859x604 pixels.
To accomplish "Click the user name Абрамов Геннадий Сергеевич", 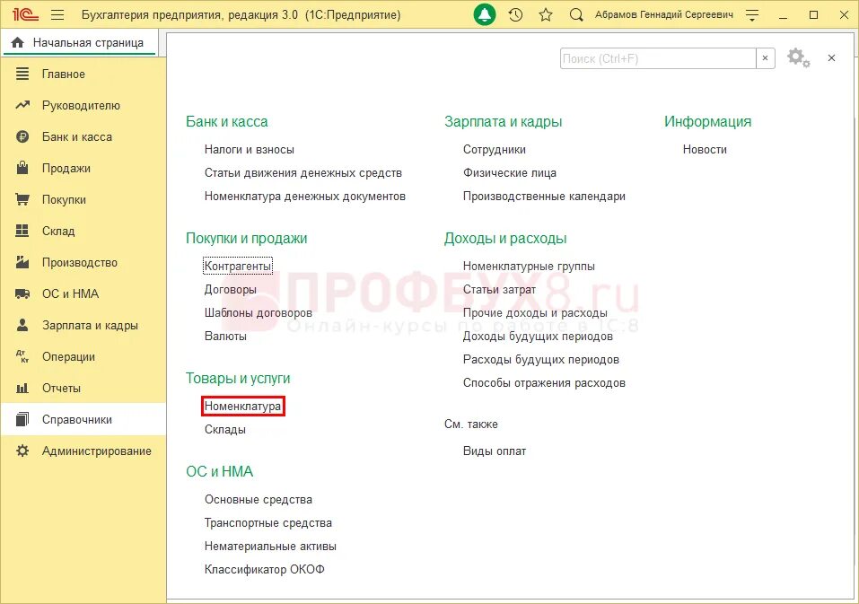I will (x=664, y=14).
